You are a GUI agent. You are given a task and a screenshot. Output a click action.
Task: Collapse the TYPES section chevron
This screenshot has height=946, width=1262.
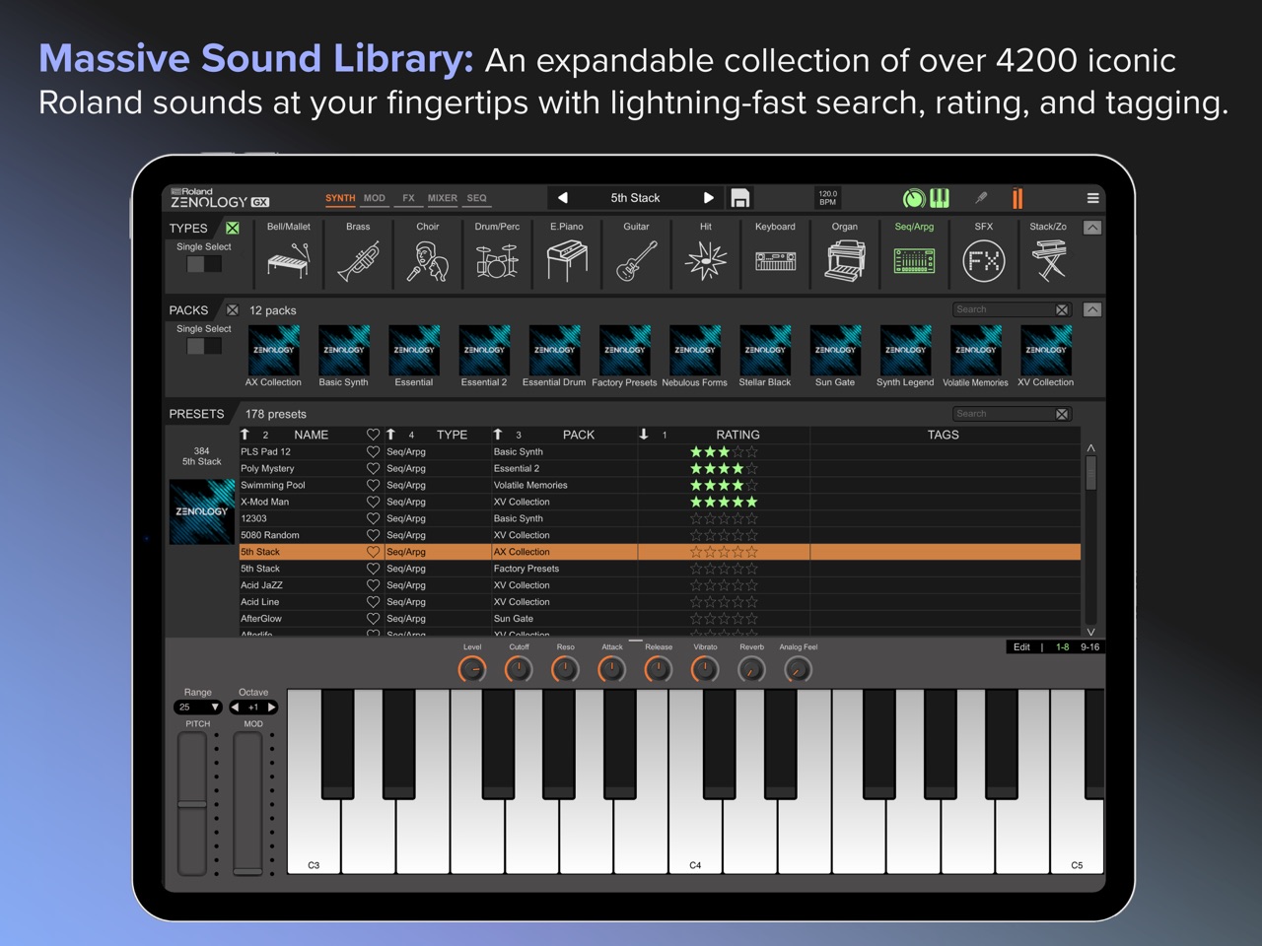[x=1092, y=228]
